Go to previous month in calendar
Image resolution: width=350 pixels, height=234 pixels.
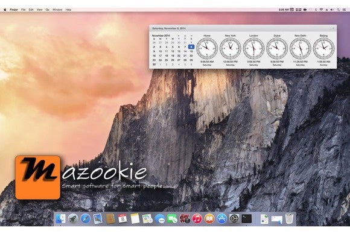179,36
